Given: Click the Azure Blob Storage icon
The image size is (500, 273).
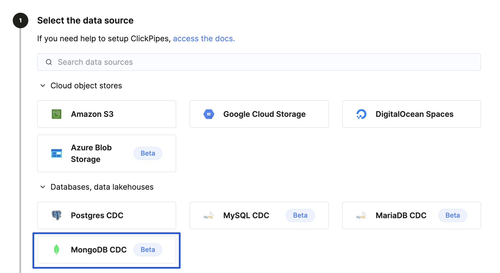Looking at the screenshot, I should click(x=56, y=153).
